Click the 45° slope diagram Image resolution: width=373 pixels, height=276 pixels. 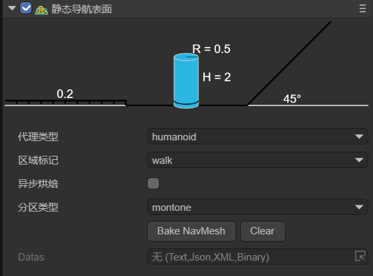pos(308,64)
